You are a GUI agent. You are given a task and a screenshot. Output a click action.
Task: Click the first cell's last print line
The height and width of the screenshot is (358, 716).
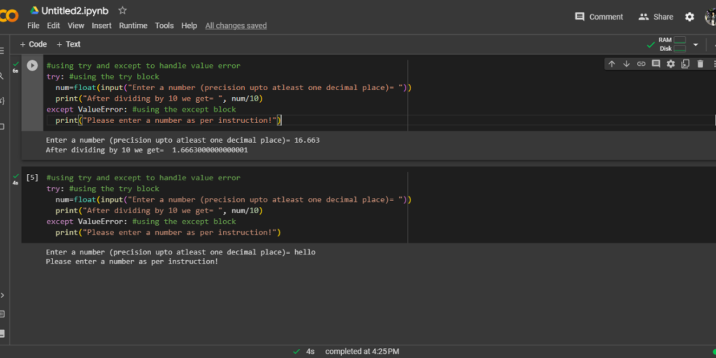(169, 120)
